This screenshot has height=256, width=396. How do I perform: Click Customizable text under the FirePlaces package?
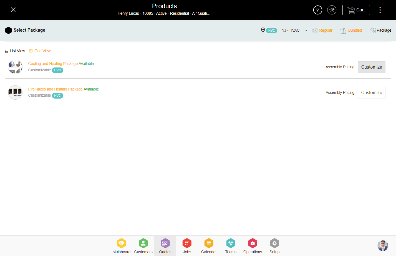click(39, 96)
